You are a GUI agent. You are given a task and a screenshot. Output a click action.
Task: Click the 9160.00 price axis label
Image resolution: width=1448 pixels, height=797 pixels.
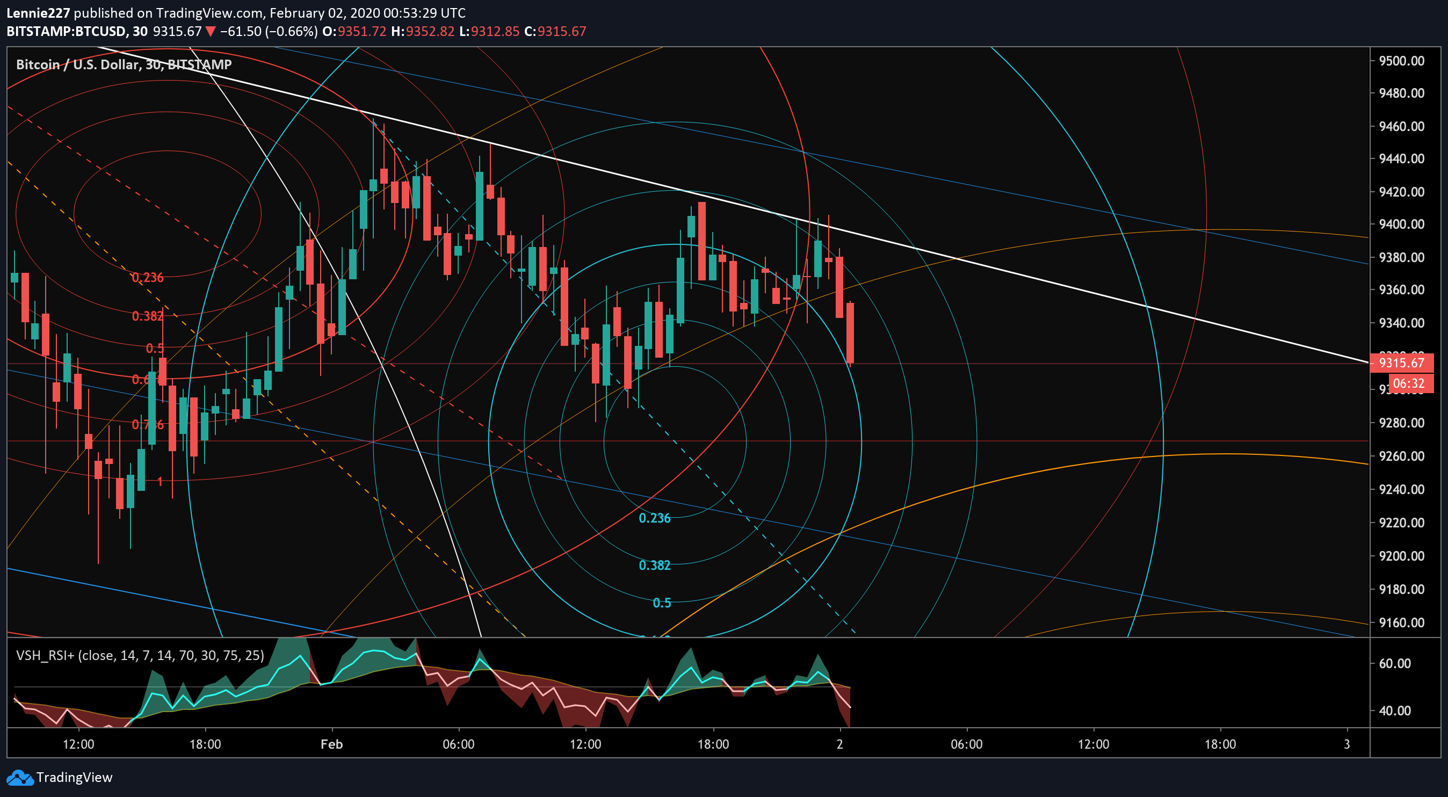(x=1402, y=623)
